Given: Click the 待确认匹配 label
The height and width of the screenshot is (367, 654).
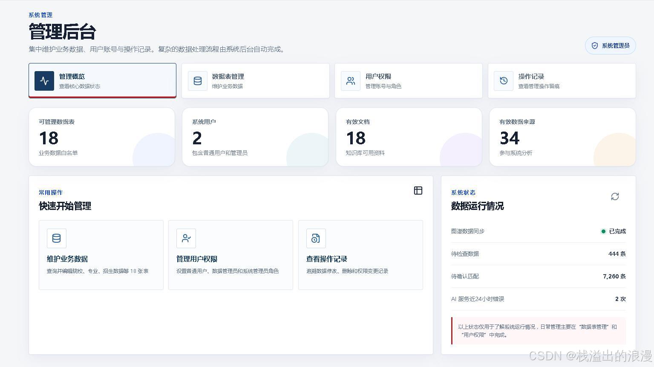Looking at the screenshot, I should click(x=465, y=276).
